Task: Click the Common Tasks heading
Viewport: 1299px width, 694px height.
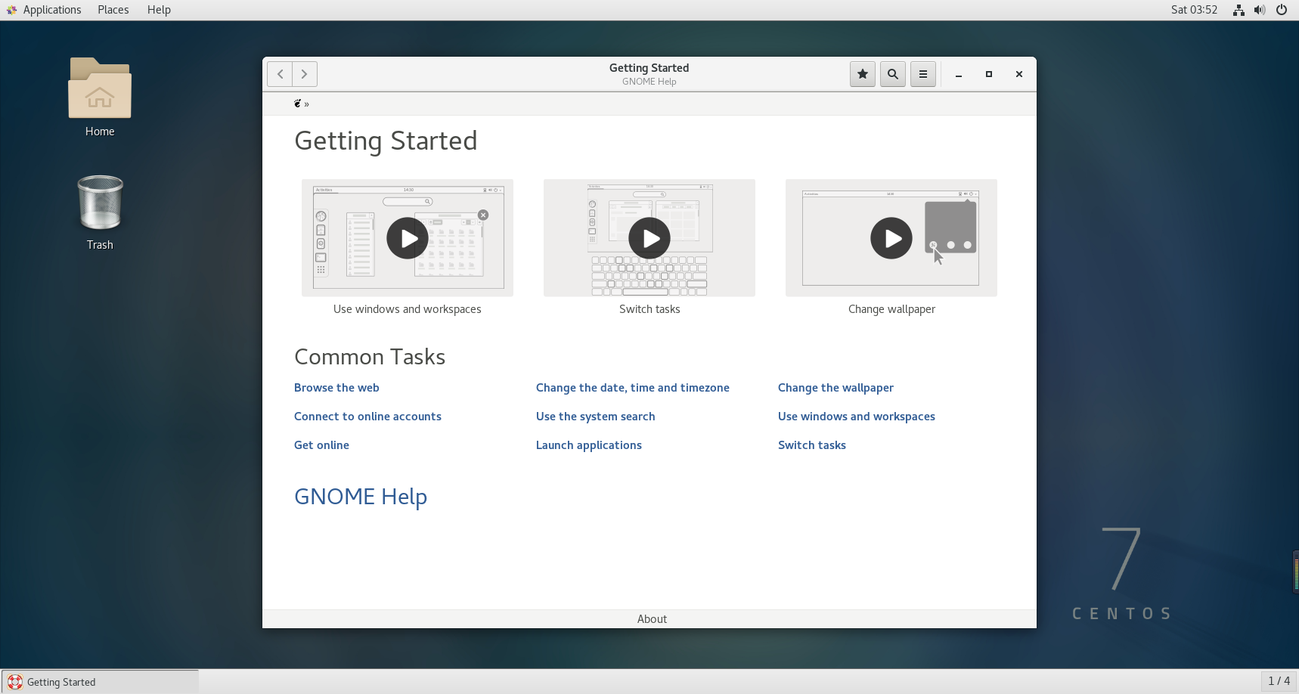Action: tap(370, 357)
